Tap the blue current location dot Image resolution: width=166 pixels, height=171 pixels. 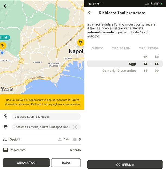2,53
